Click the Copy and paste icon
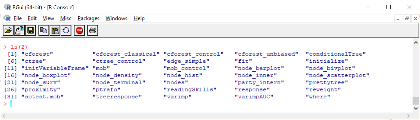Viewport: 420px width, 120px height. (66, 30)
